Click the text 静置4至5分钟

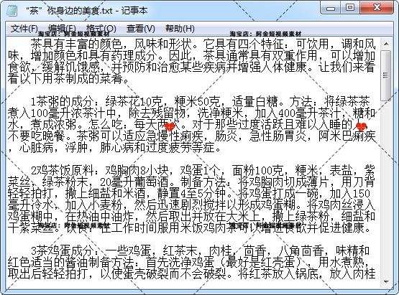pos(191,193)
